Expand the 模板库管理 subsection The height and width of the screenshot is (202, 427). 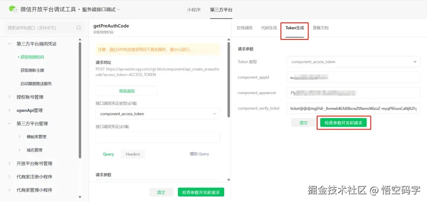[x=19, y=137]
